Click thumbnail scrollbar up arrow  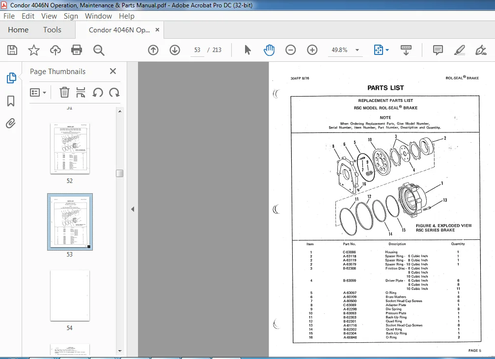(120, 111)
